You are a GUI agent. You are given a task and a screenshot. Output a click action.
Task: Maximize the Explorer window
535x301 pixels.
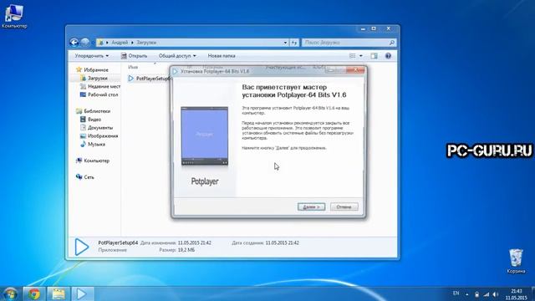coord(374,29)
